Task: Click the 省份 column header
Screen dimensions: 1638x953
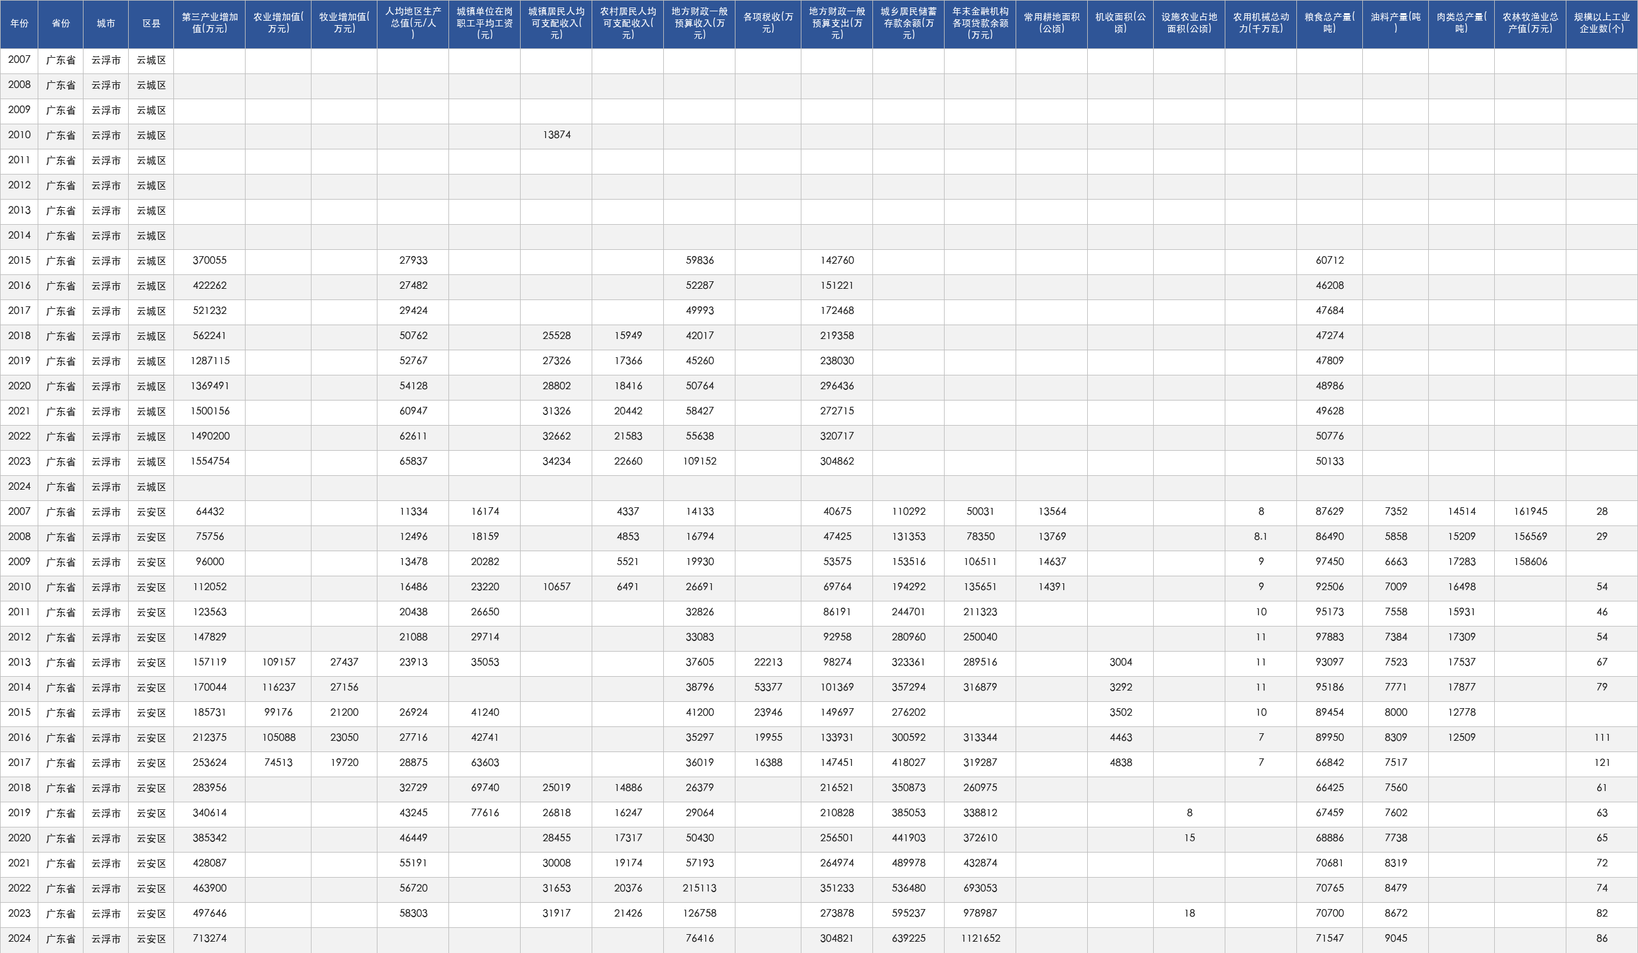Action: 61,23
